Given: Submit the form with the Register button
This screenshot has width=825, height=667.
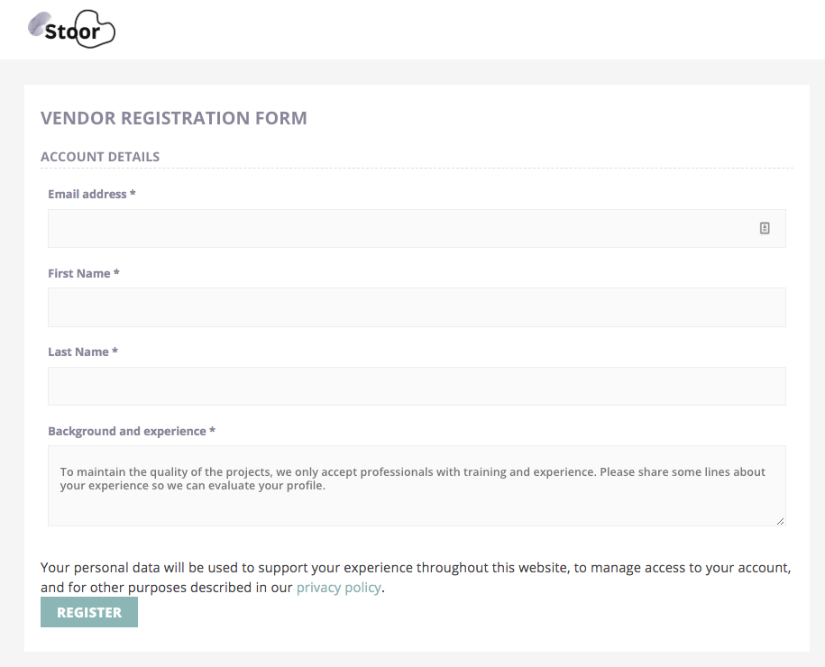Looking at the screenshot, I should point(89,612).
